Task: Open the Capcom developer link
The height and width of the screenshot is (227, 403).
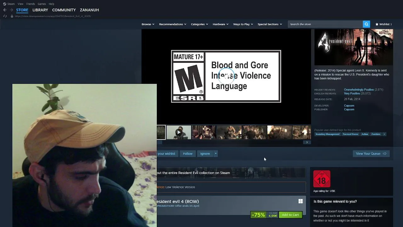Action: tap(349, 106)
